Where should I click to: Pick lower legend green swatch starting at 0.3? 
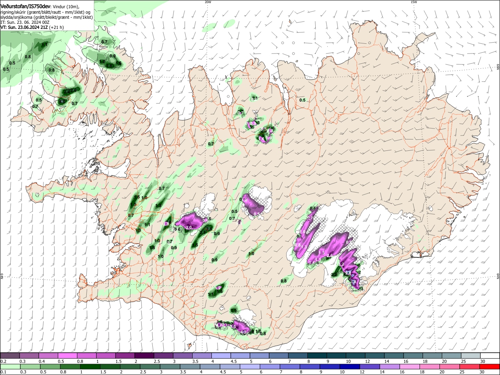pos(30,366)
